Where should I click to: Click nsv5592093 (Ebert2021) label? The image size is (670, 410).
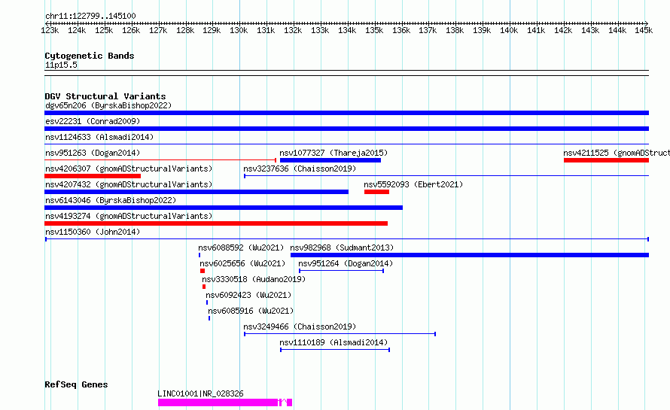coord(413,184)
